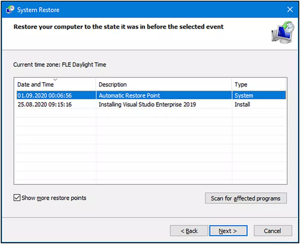Toggle Show more restore points checkbox
Image resolution: width=300 pixels, height=244 pixels.
pyautogui.click(x=17, y=198)
